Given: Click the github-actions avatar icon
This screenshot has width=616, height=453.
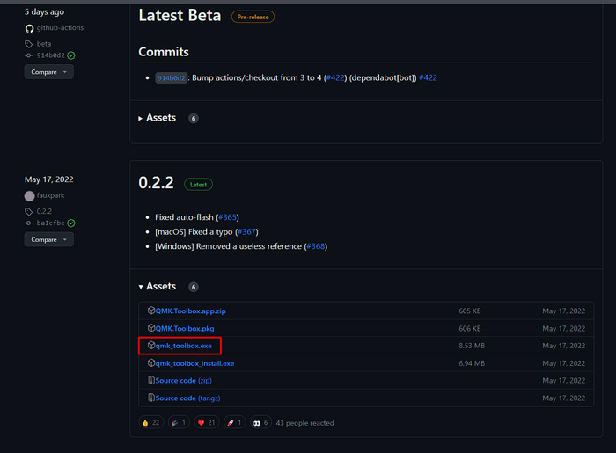Looking at the screenshot, I should pos(29,28).
